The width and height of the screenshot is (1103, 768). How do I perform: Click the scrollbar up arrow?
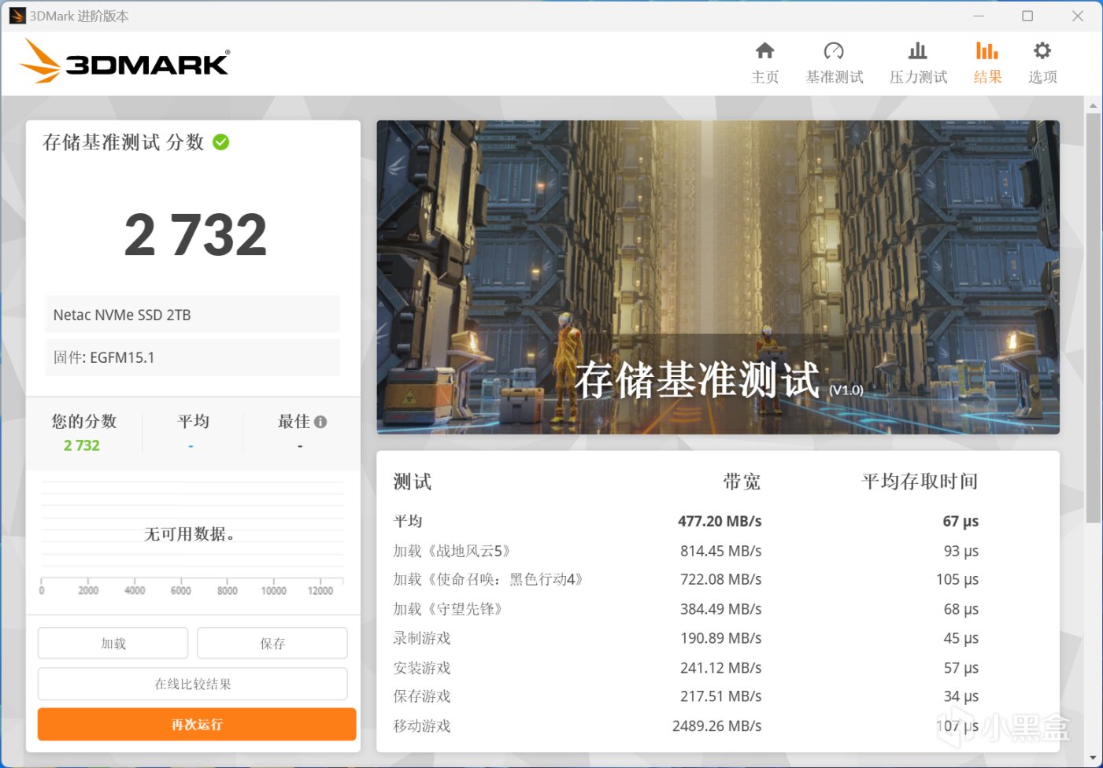[1093, 105]
